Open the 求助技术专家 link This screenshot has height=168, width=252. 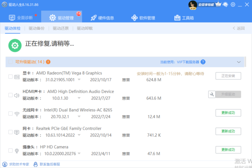point(19,164)
